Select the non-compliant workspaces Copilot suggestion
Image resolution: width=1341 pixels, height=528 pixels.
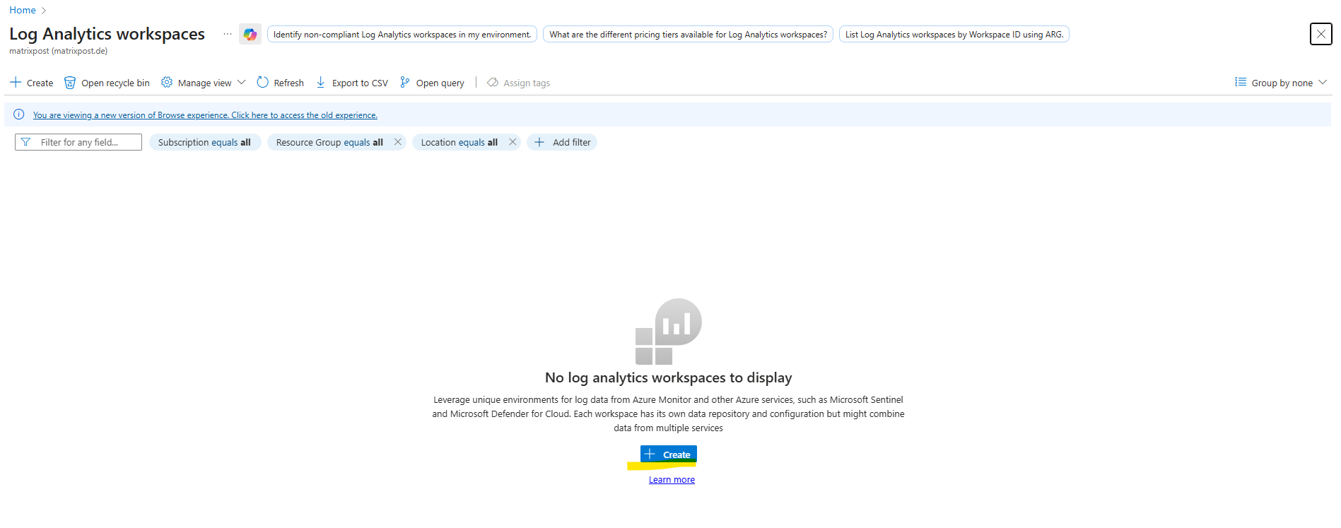[x=402, y=34]
